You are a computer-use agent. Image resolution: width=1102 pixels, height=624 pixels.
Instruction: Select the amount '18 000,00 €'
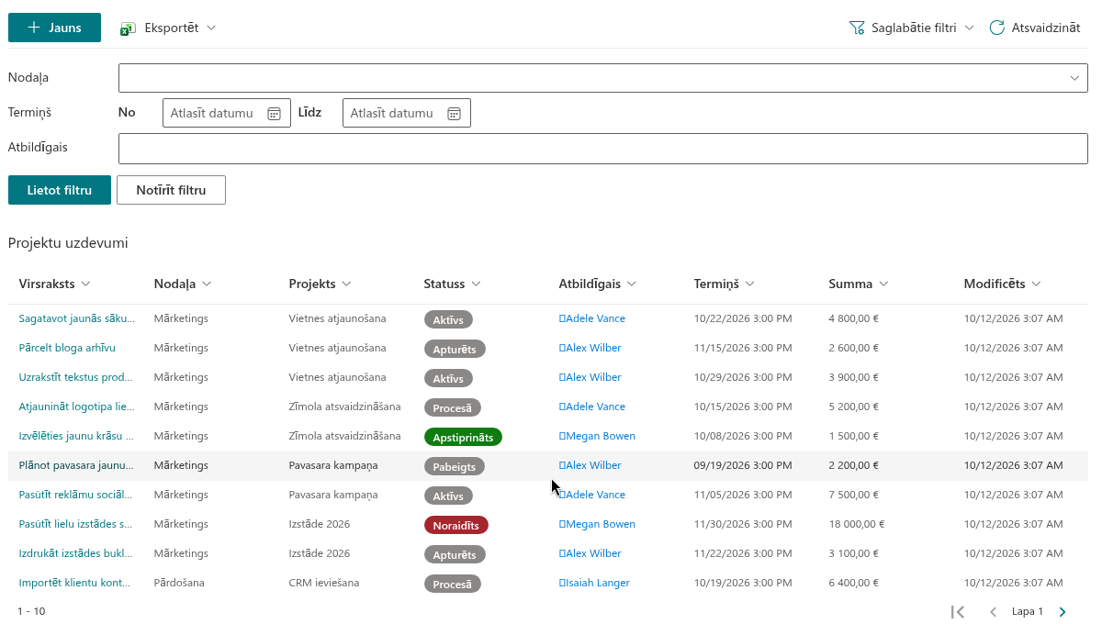pyautogui.click(x=856, y=524)
